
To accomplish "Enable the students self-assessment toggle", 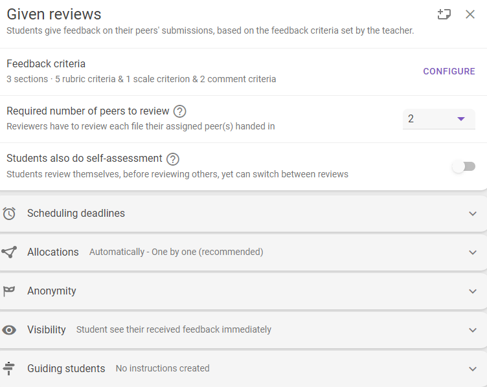I will pos(464,167).
